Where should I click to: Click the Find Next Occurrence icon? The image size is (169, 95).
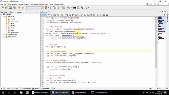coord(73,15)
